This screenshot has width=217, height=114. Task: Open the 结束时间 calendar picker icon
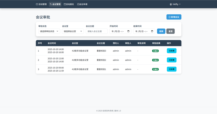pos(152,31)
